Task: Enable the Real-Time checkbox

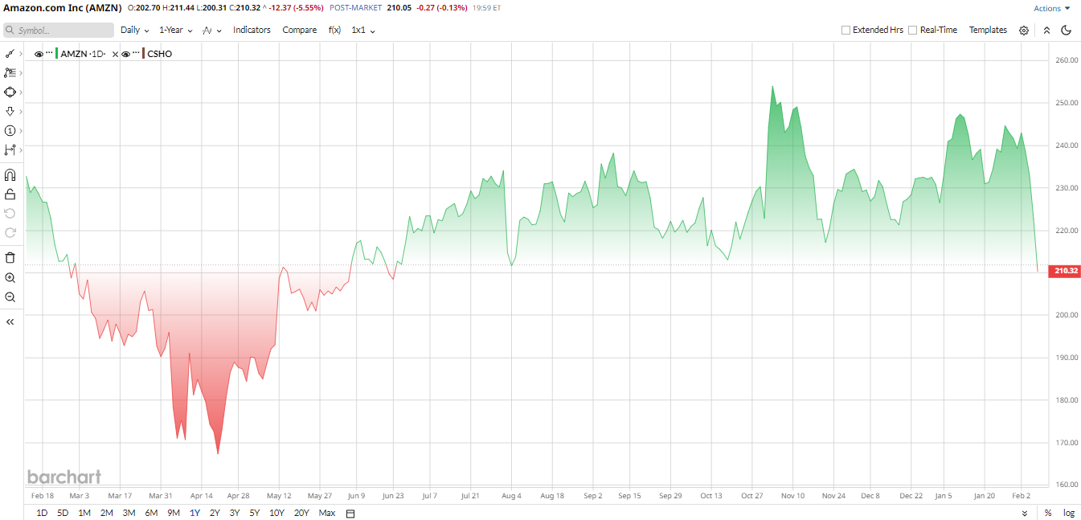Action: tap(912, 31)
